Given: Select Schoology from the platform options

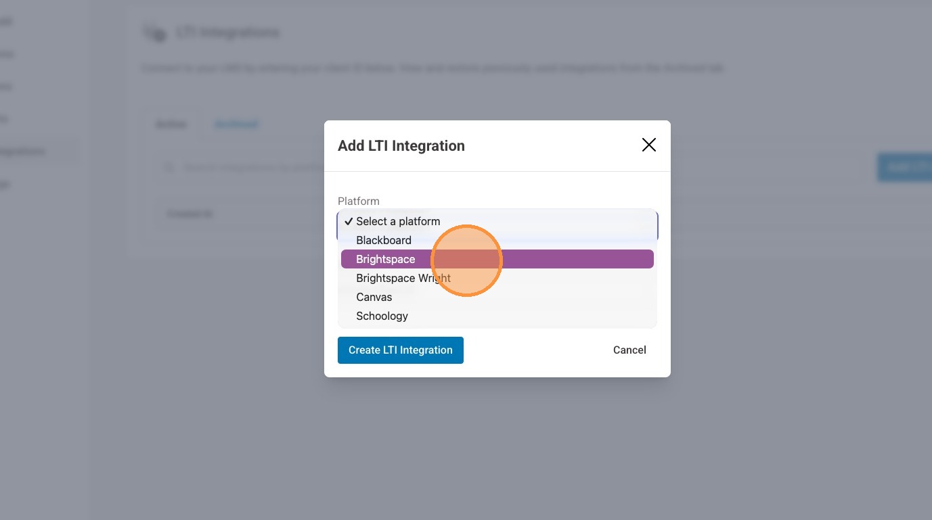Looking at the screenshot, I should 382,316.
